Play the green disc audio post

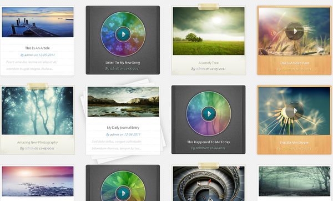pyautogui.click(x=123, y=193)
